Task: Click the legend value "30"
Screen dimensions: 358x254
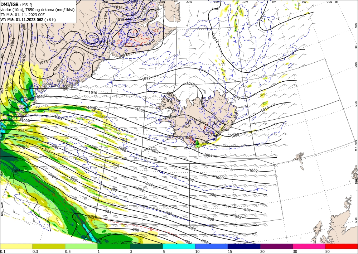Action: pos(295,251)
